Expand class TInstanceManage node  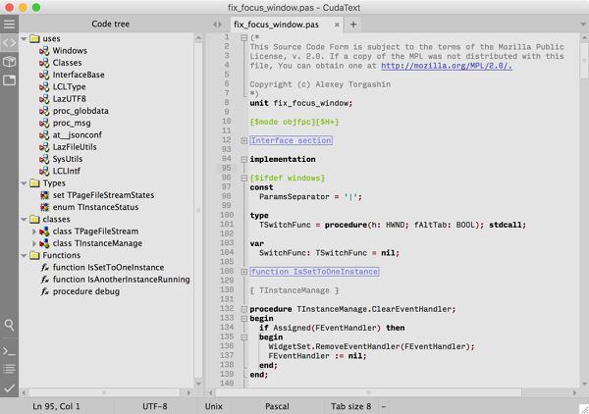pyautogui.click(x=34, y=243)
